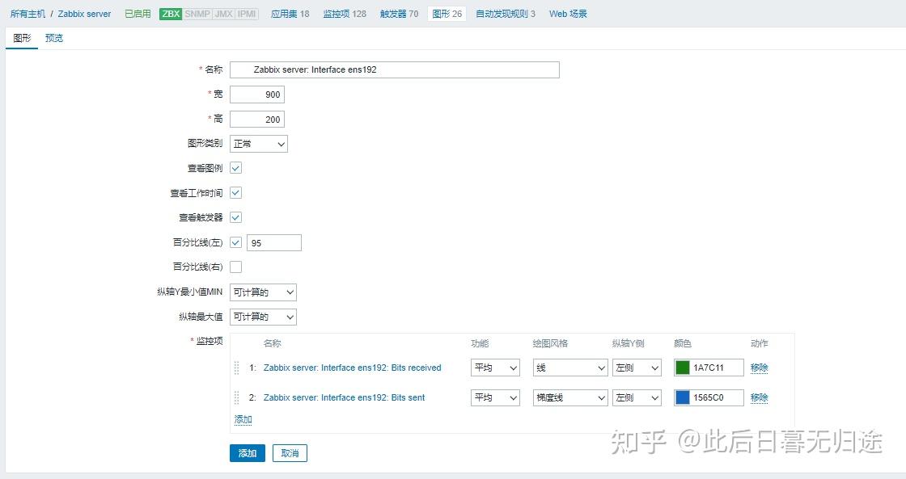Open the 纵轴最大值 dropdown
Viewport: 906px width, 479px height.
(x=262, y=317)
